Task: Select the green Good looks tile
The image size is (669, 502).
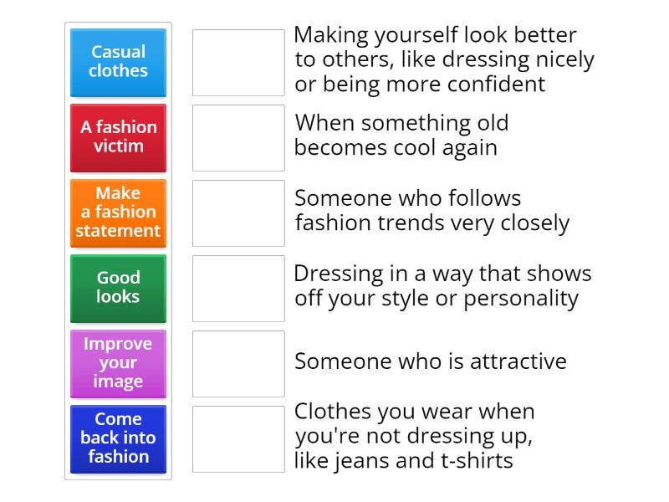Action: 118,288
